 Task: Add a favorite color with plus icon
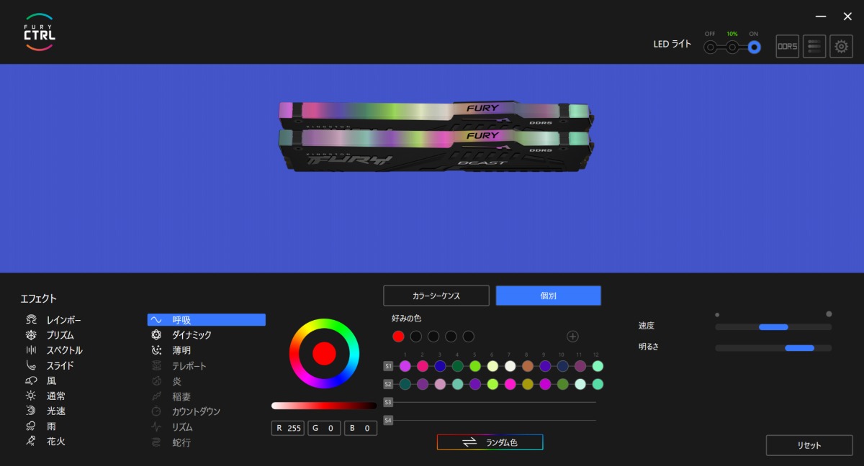[x=572, y=336]
